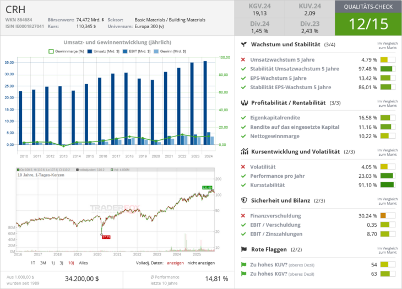Click the chart icon next to Kursentwicklung und Volatilität
The image size is (402, 289).
tap(243, 151)
